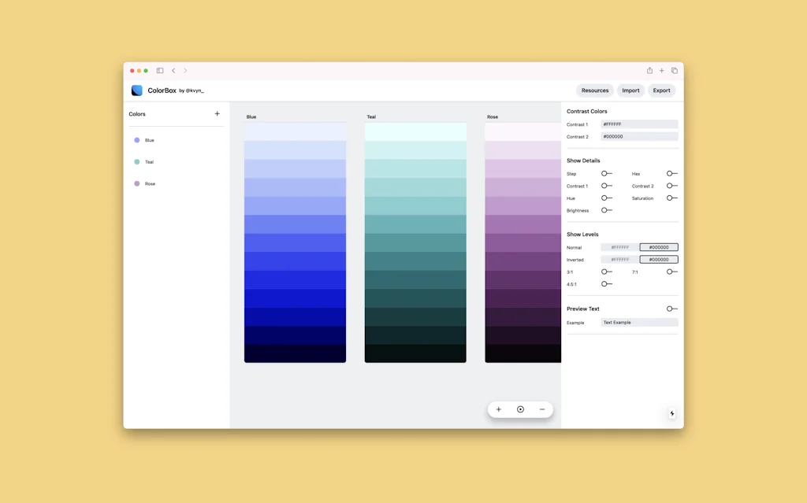Click the back navigation chevron
The image size is (807, 503).
pos(173,70)
